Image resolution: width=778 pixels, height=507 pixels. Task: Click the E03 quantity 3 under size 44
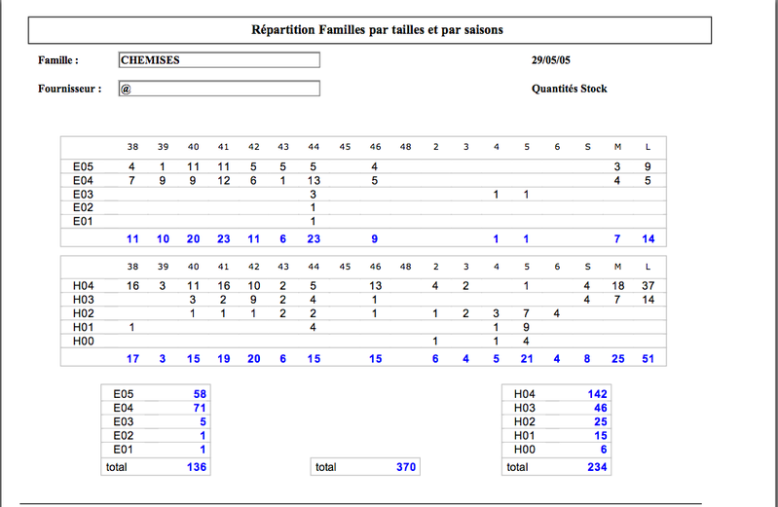[314, 195]
